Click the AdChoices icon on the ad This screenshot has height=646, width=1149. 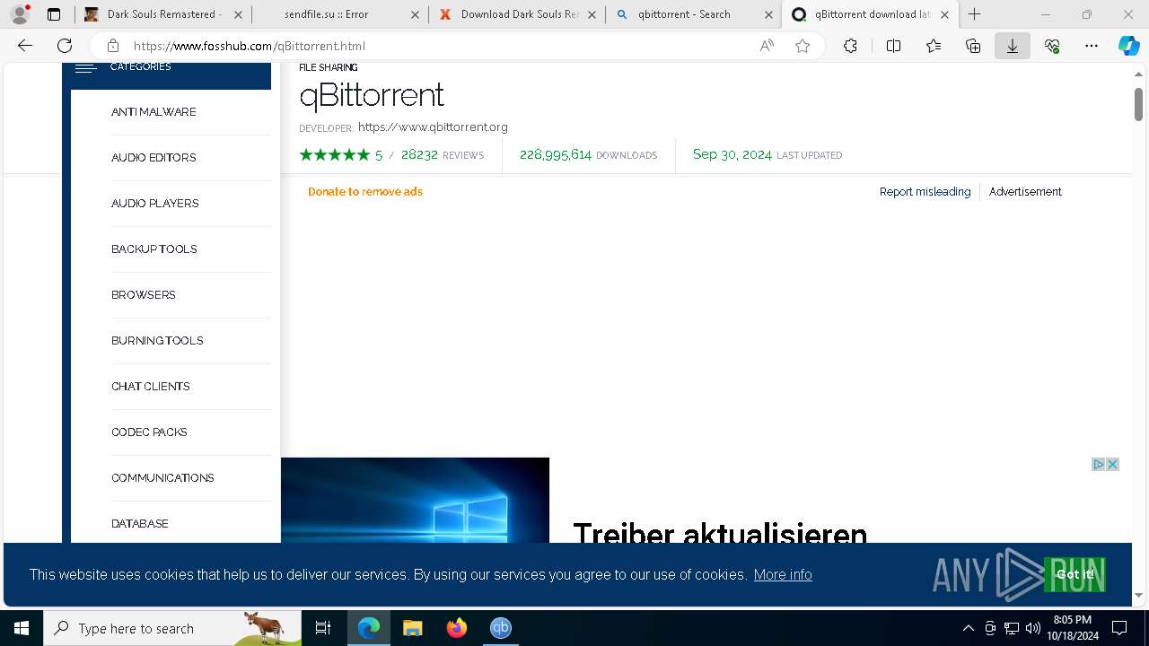tap(1098, 464)
